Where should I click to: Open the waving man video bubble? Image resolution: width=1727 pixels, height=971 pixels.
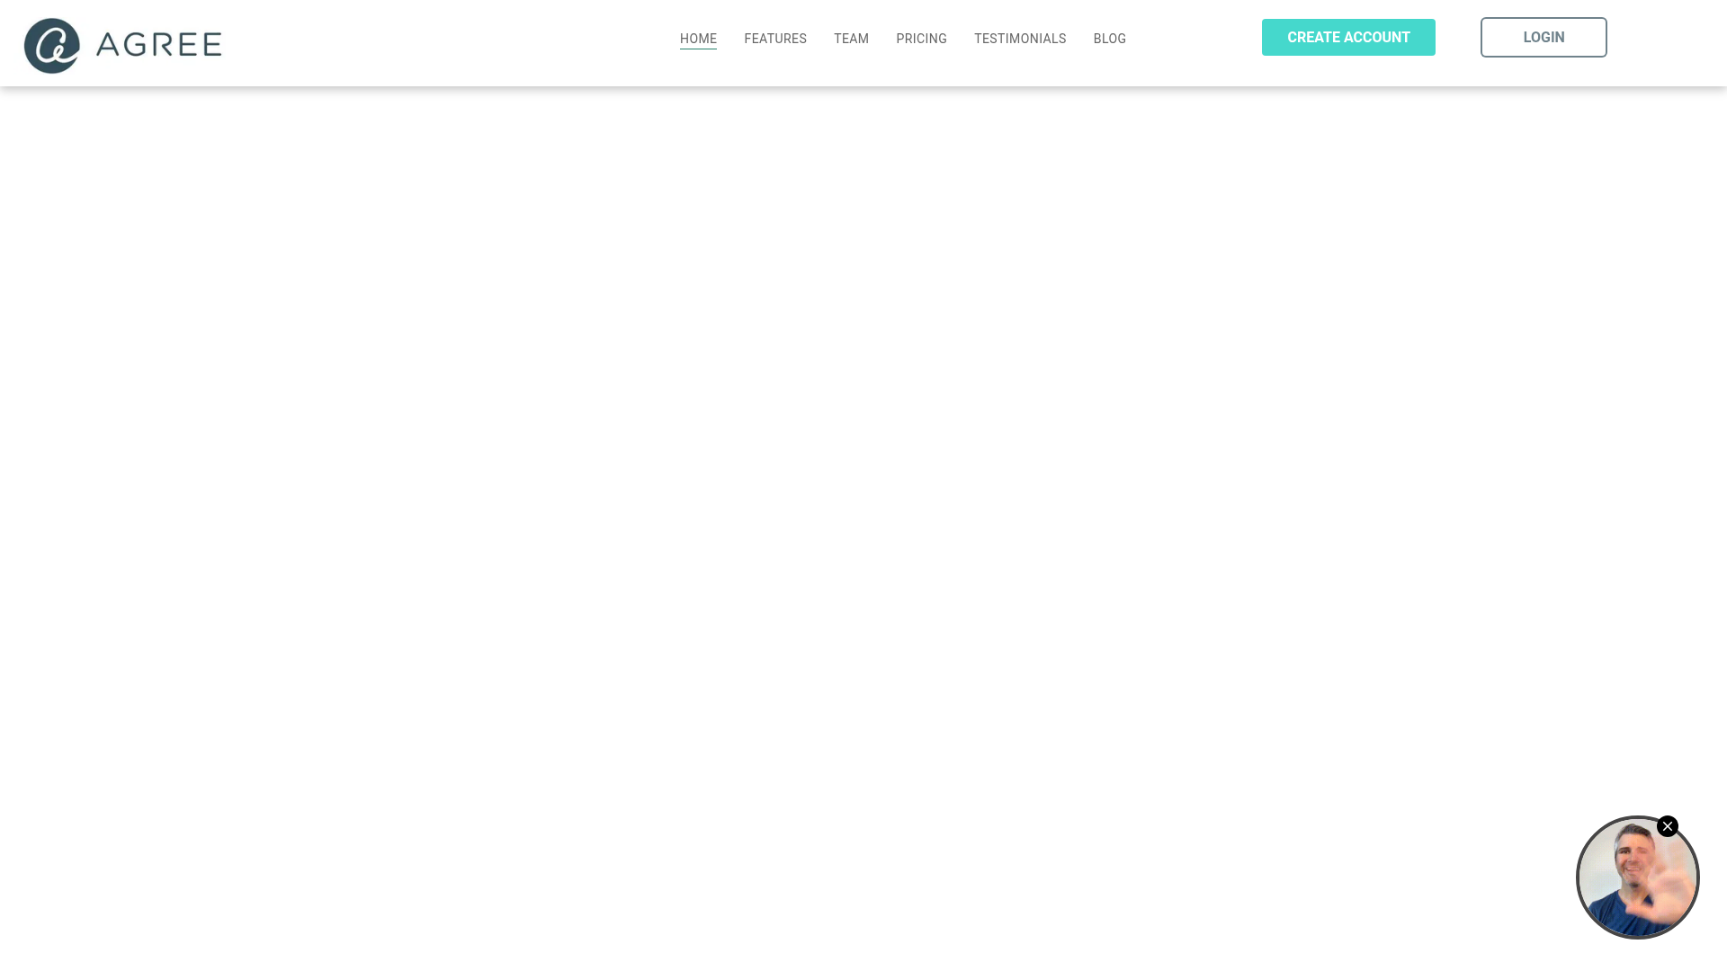point(1637,877)
